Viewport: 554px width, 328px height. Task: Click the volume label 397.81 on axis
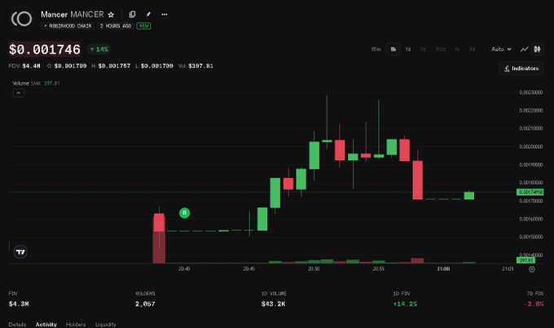tap(525, 260)
